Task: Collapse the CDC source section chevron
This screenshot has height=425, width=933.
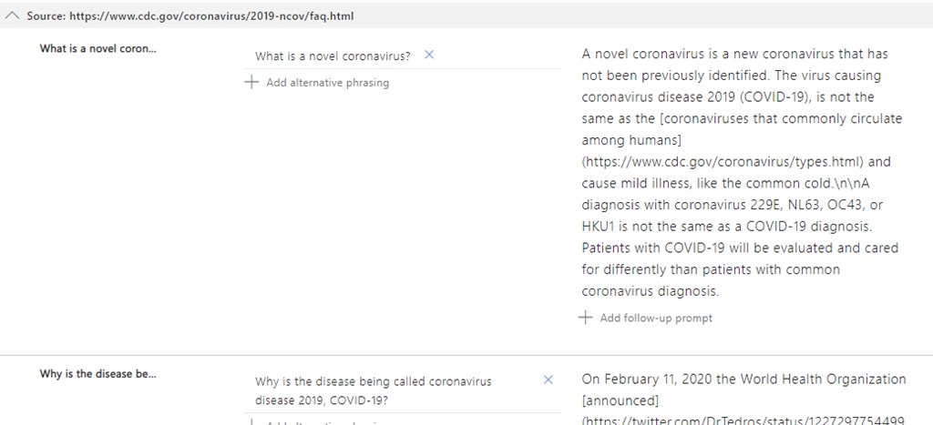Action: (x=14, y=16)
